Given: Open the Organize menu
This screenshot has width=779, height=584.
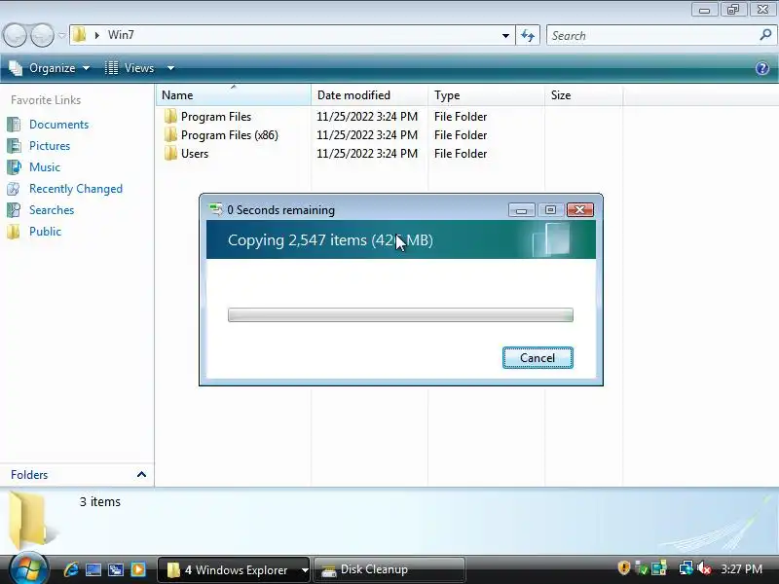Looking at the screenshot, I should 50,68.
